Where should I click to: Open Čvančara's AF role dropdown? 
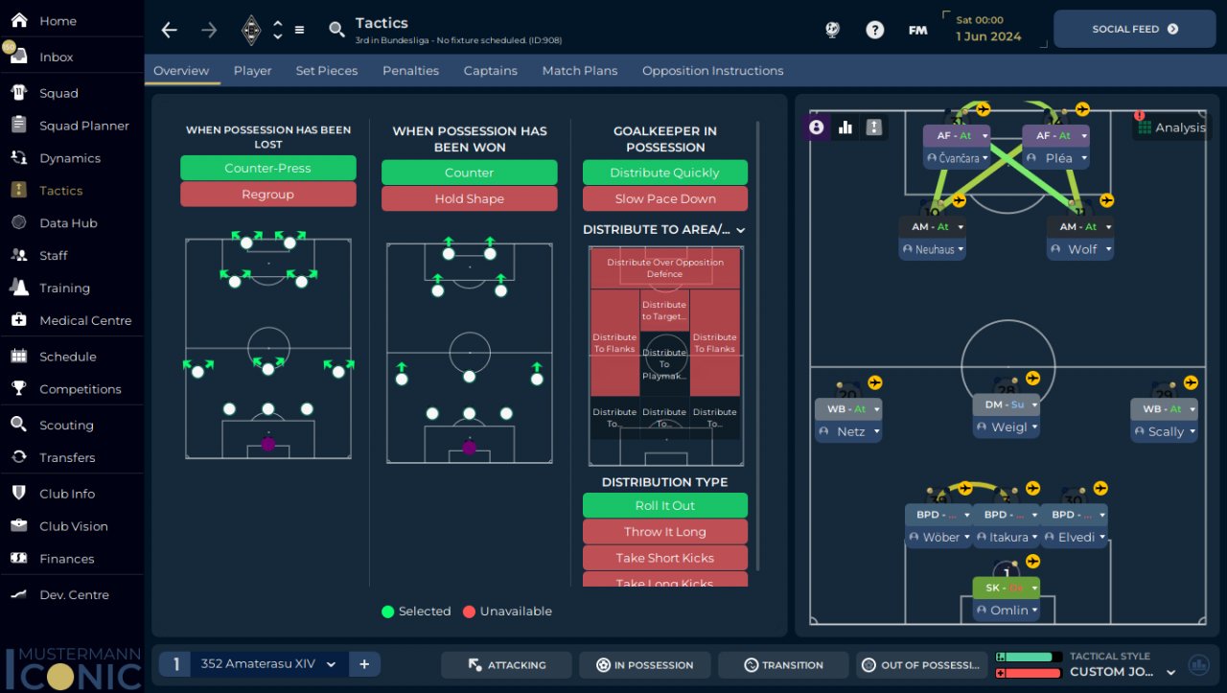[x=984, y=136]
